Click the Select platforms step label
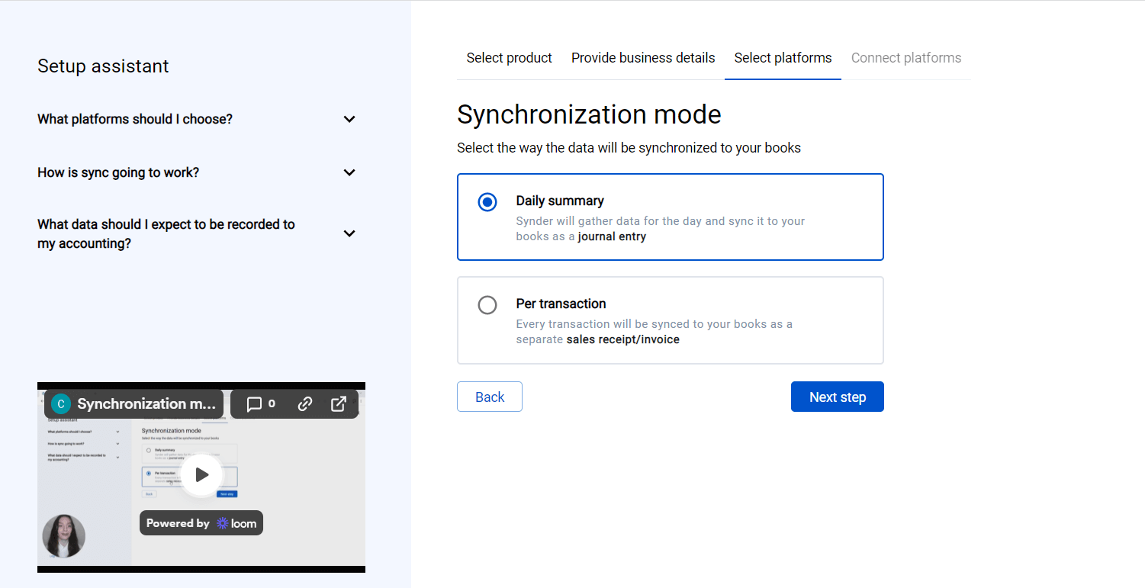Screen dimensions: 1145x588 [x=783, y=57]
